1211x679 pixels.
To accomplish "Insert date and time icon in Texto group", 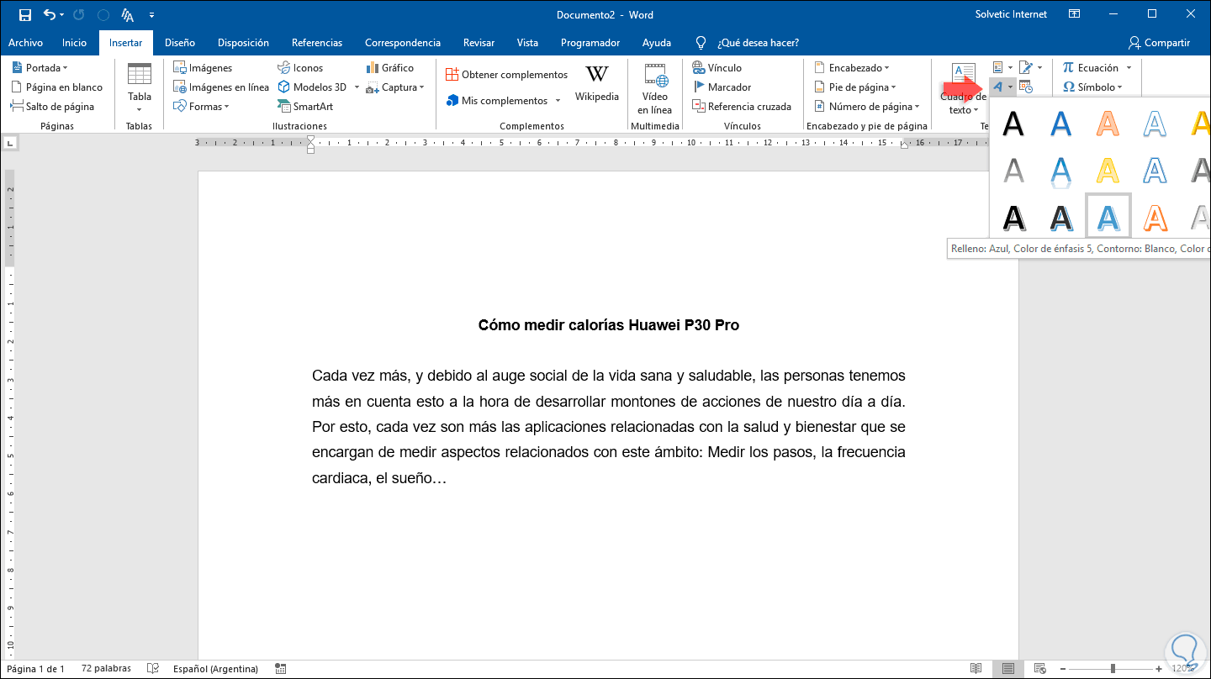I will (1026, 87).
